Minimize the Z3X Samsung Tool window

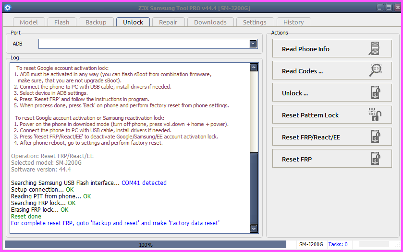380,8
